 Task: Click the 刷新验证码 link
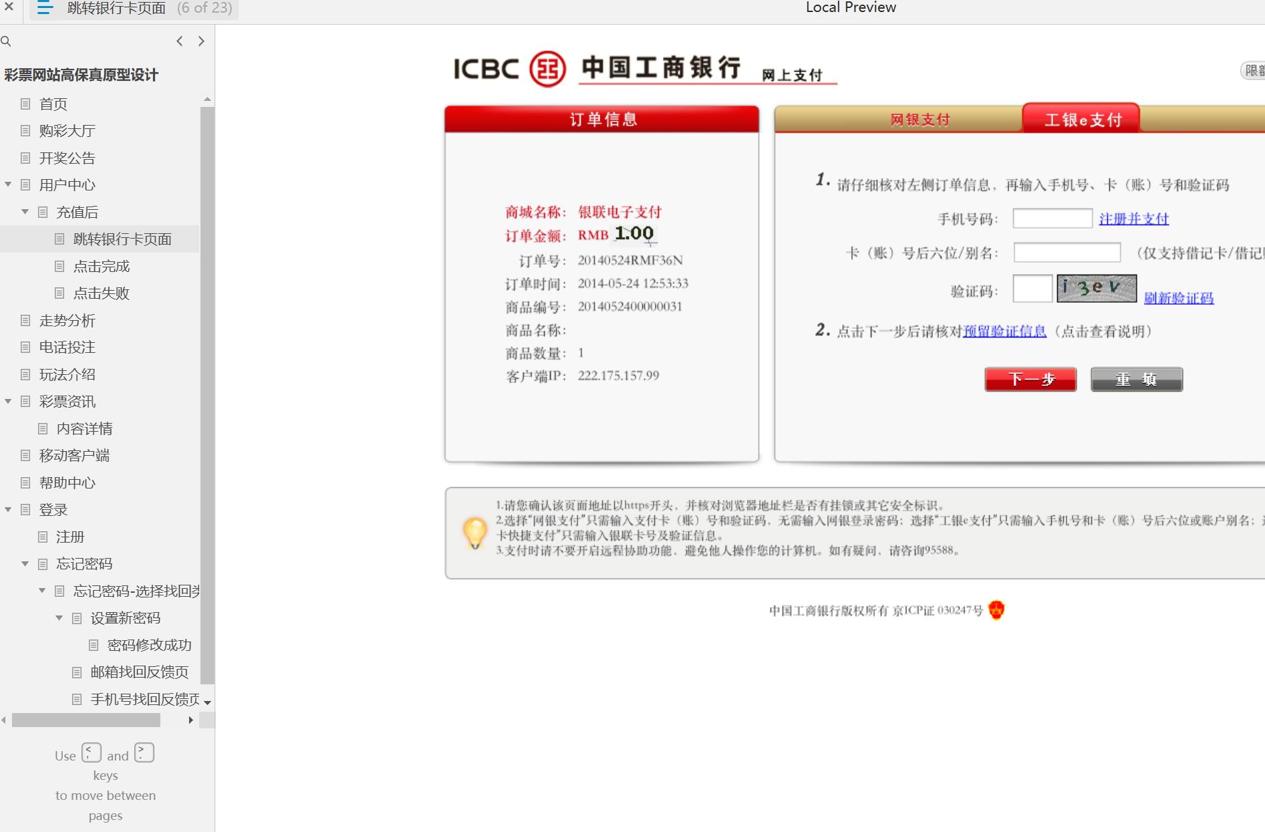tap(1179, 298)
